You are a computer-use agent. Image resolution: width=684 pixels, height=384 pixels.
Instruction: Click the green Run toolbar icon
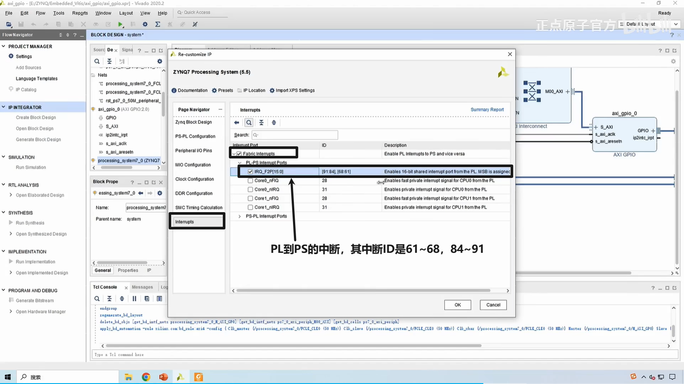[121, 24]
